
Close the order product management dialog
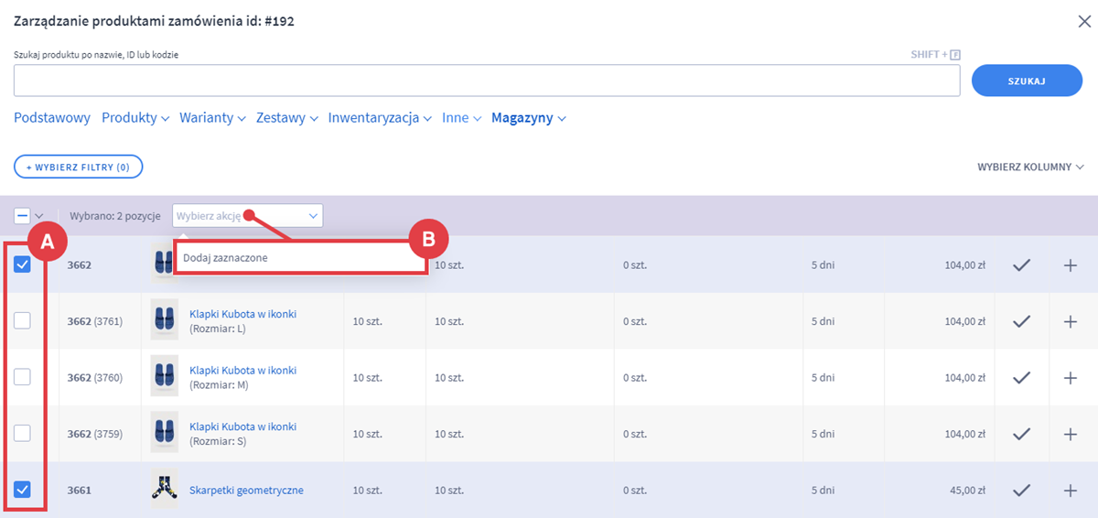point(1084,22)
